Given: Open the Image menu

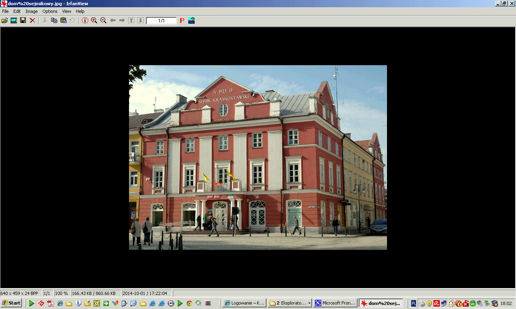Looking at the screenshot, I should tap(31, 11).
